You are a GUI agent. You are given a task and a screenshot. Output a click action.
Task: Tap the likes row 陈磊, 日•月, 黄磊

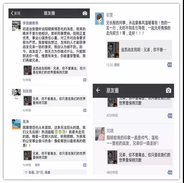[x=55, y=172]
